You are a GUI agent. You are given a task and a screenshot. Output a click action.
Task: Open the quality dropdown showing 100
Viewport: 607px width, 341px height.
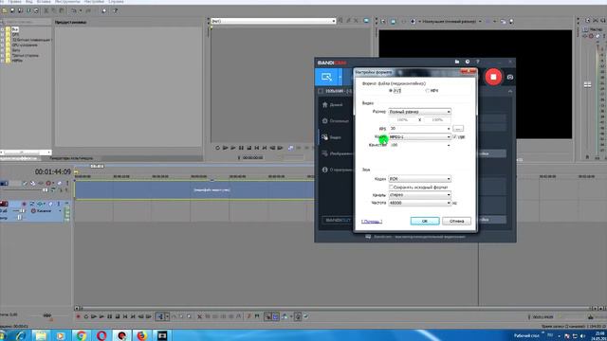pyautogui.click(x=419, y=145)
